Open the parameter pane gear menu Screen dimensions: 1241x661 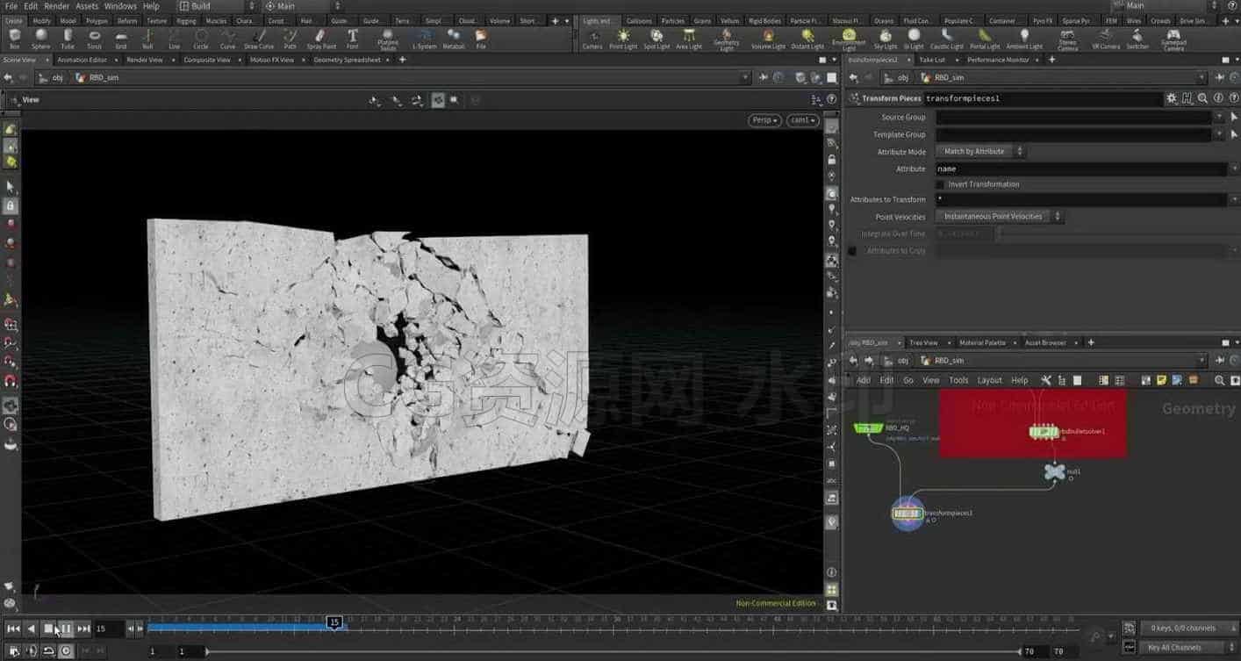pyautogui.click(x=1171, y=98)
